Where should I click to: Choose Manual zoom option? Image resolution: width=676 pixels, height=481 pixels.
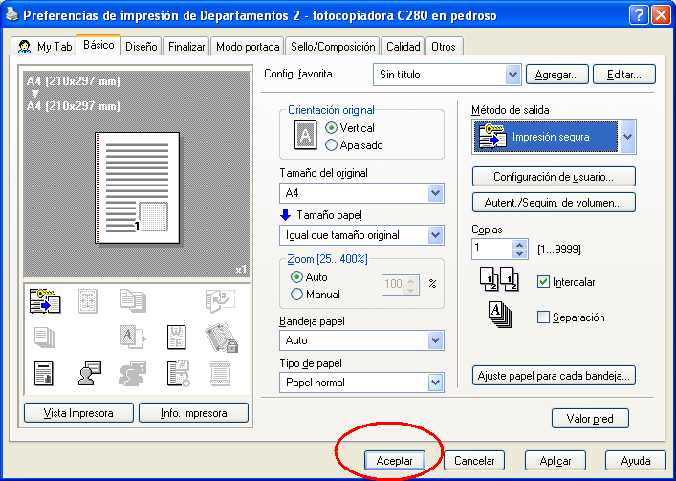pos(296,295)
